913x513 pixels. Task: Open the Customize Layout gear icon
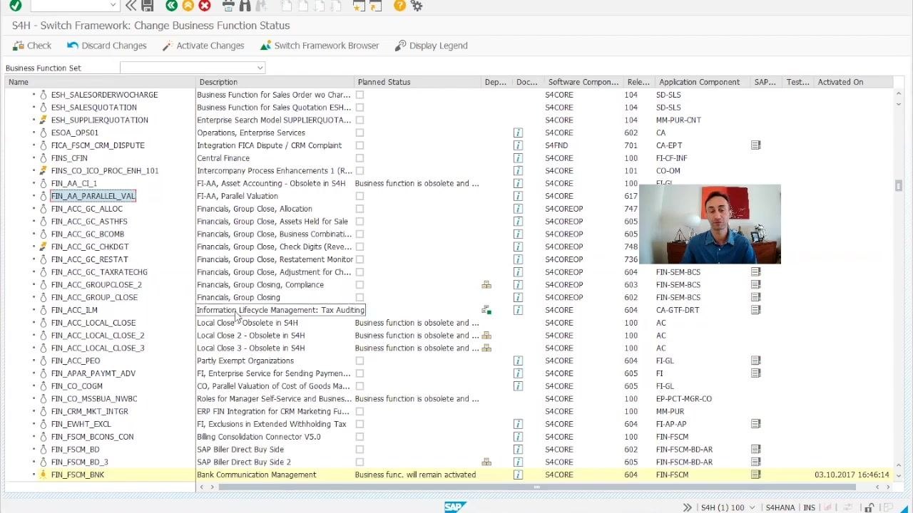417,6
